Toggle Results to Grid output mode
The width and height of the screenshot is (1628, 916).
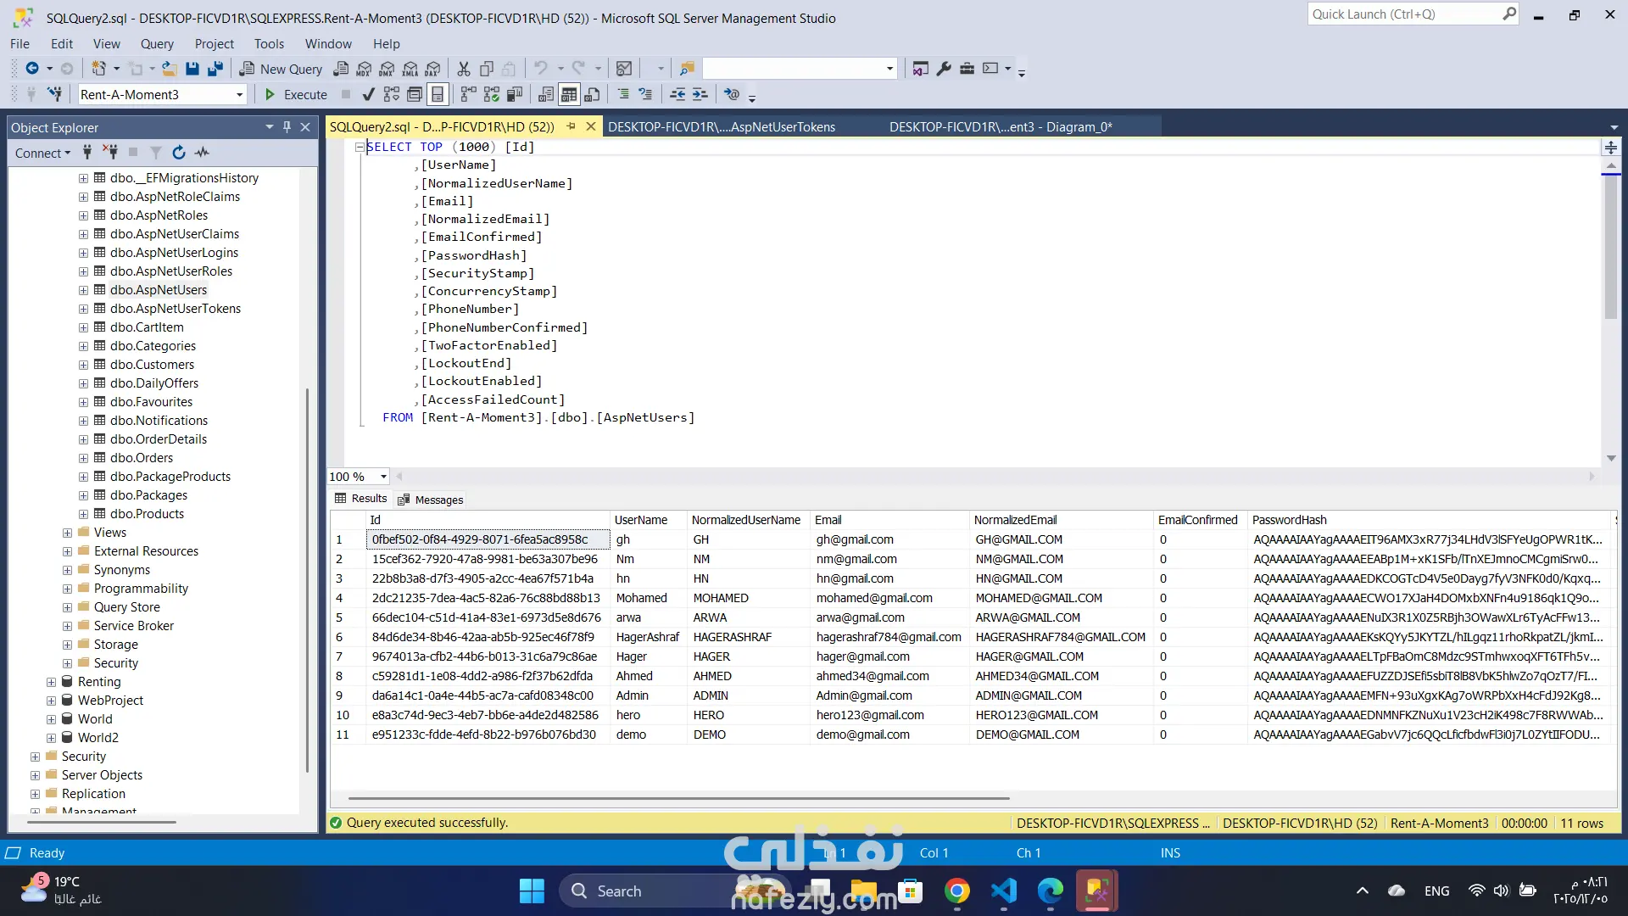click(x=569, y=94)
